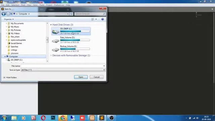Open the Find menu in Sublime Text

(23, 5)
